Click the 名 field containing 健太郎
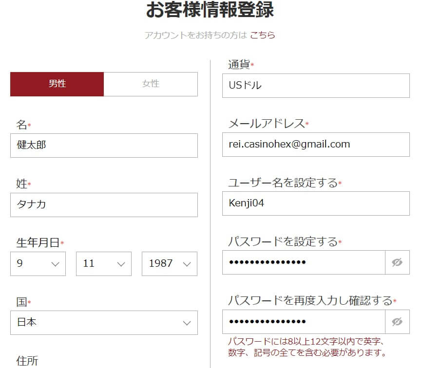 (104, 146)
